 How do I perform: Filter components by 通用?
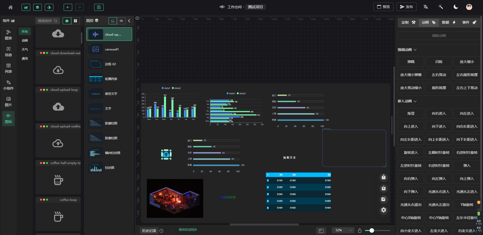pos(25,58)
